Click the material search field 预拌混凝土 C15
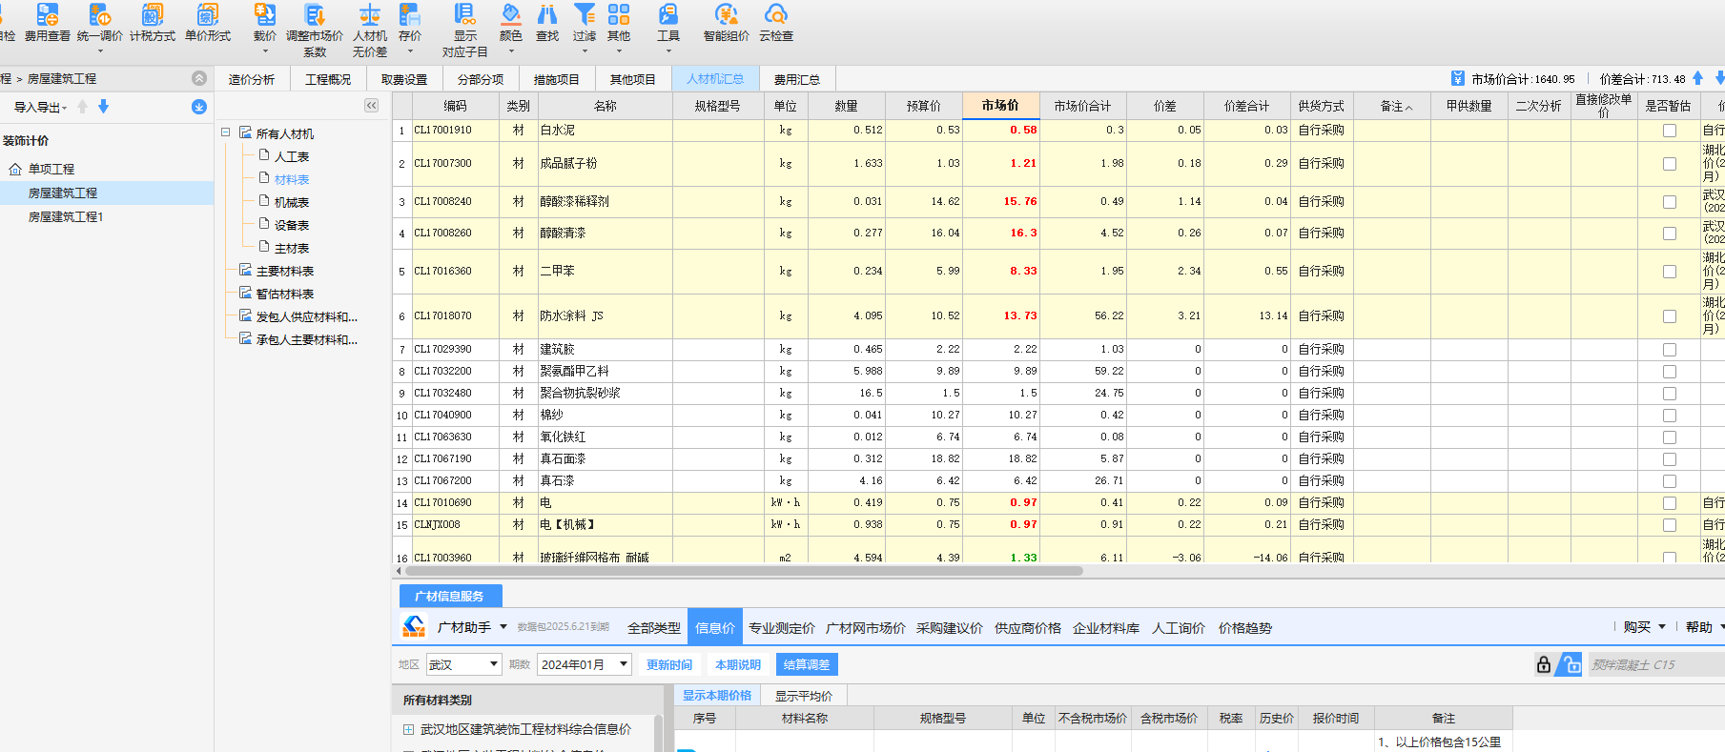Viewport: 1725px width, 752px height. tap(1655, 664)
